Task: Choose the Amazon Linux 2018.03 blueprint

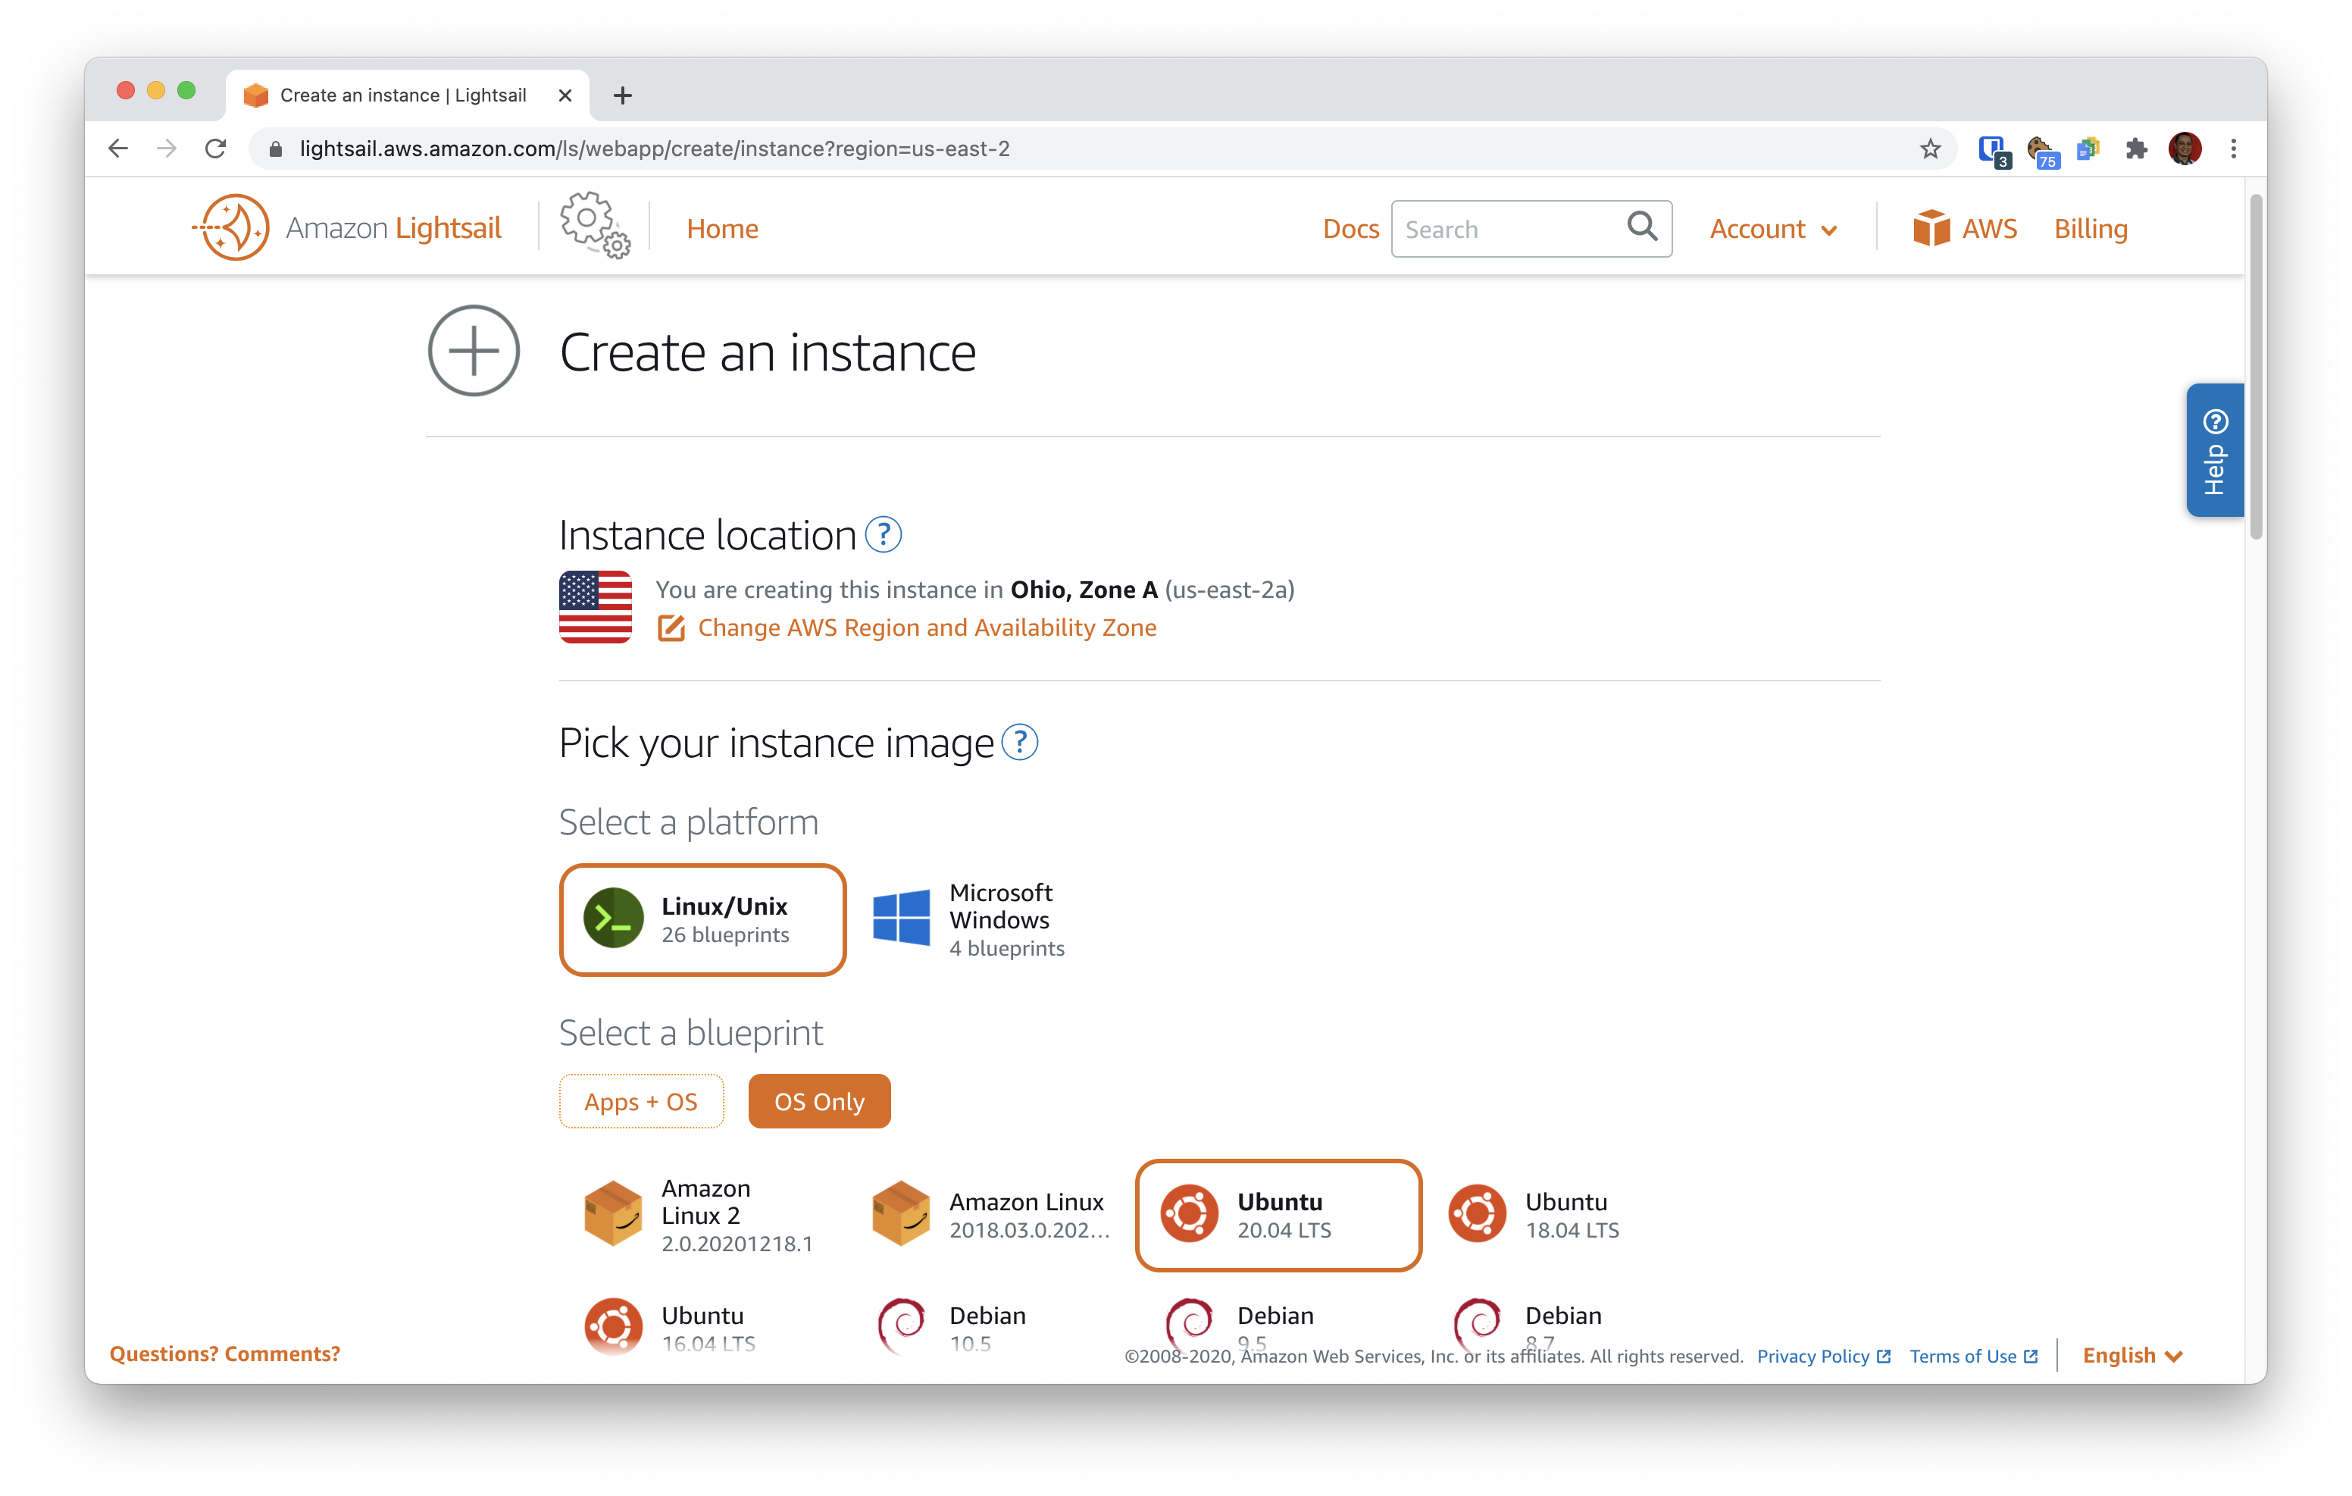Action: [x=990, y=1216]
